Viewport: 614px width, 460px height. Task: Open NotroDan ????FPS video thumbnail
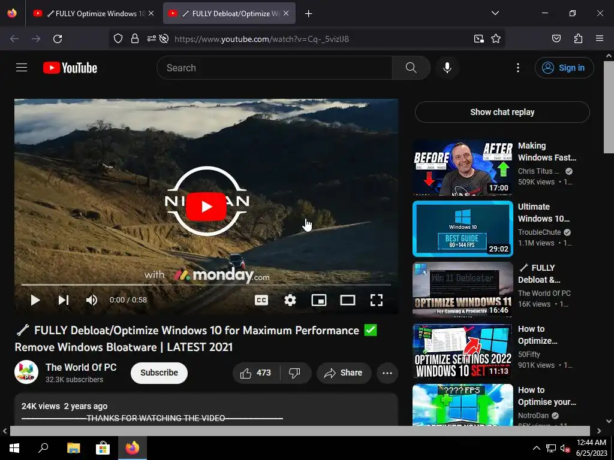point(463,405)
